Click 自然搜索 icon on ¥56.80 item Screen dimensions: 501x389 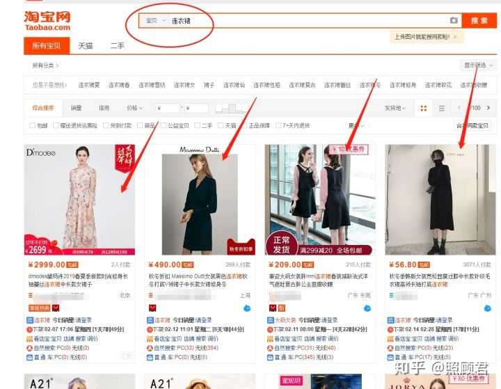click(x=390, y=348)
